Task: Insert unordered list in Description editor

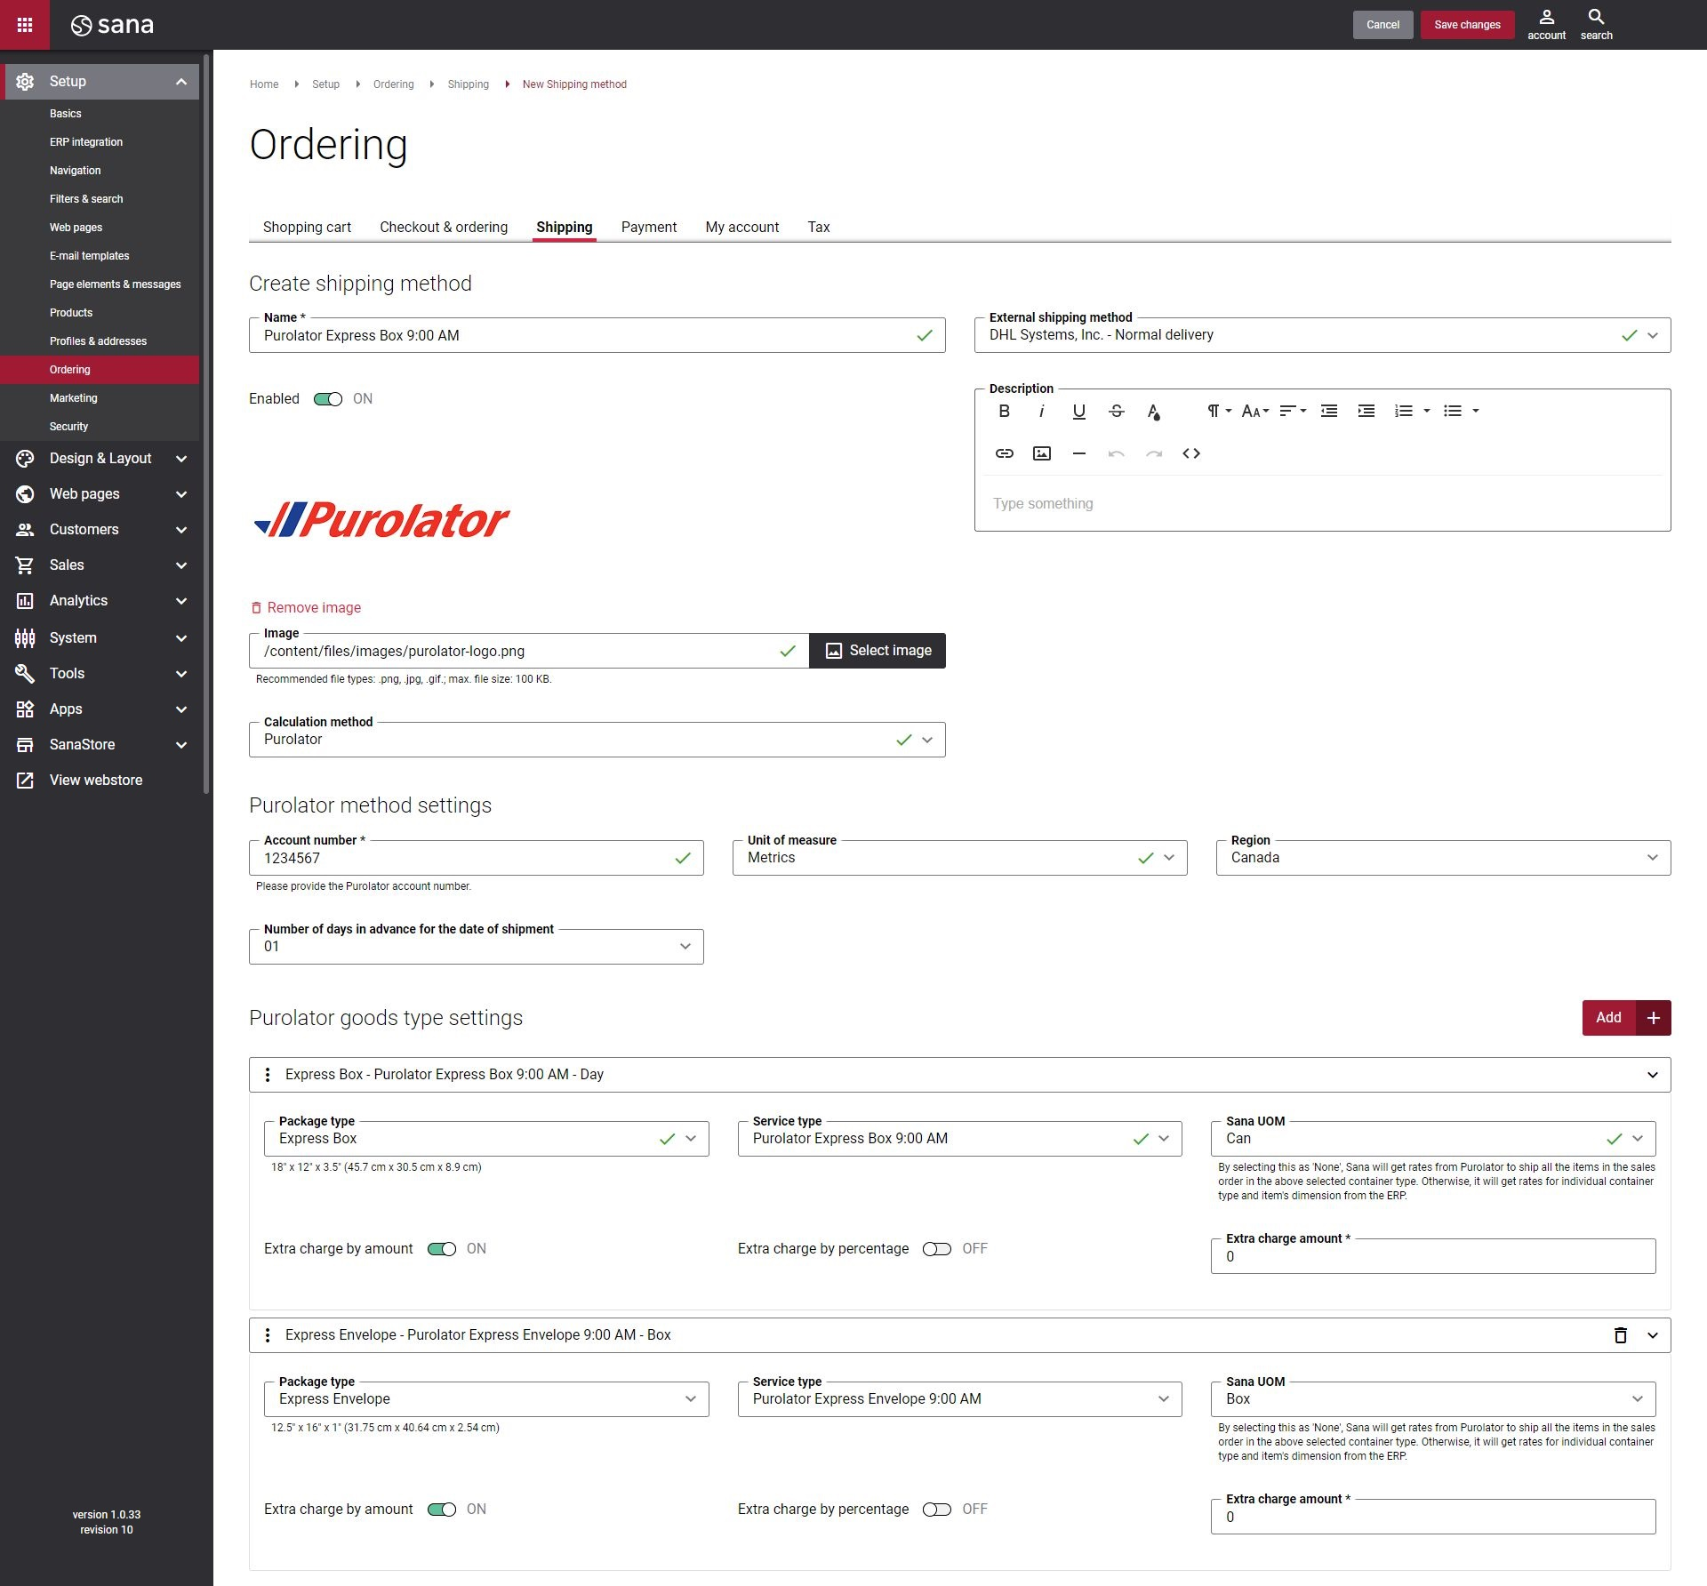Action: (x=1453, y=411)
